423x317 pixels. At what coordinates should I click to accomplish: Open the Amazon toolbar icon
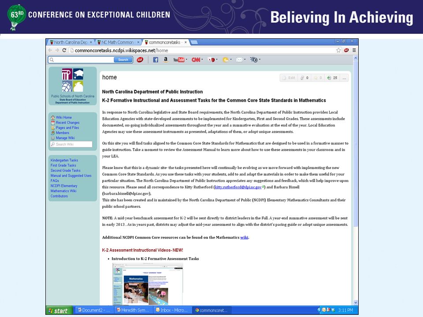click(166, 59)
